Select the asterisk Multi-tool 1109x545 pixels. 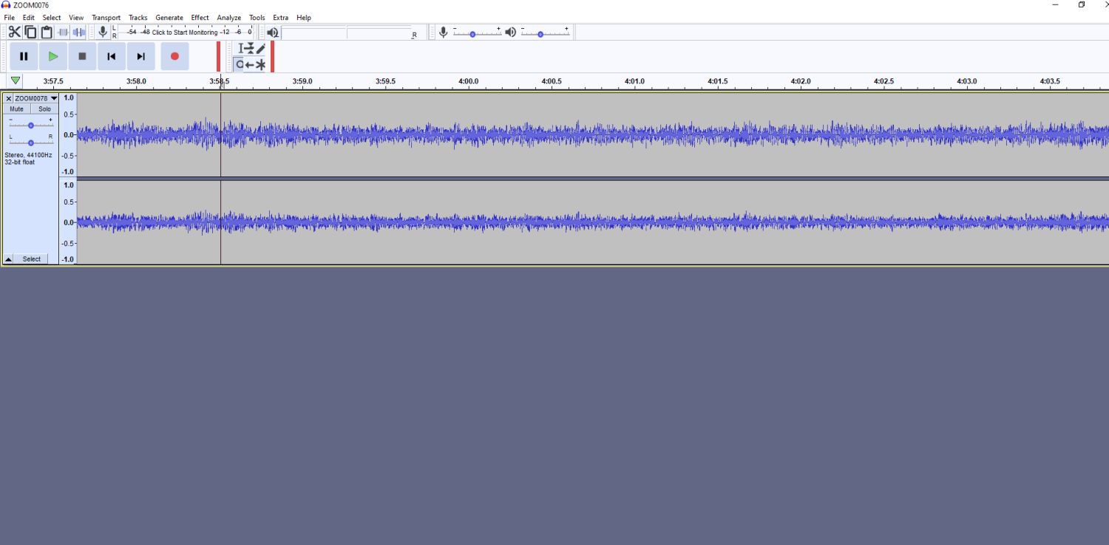260,64
